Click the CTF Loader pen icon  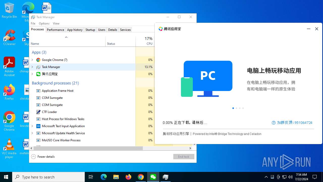click(x=38, y=112)
